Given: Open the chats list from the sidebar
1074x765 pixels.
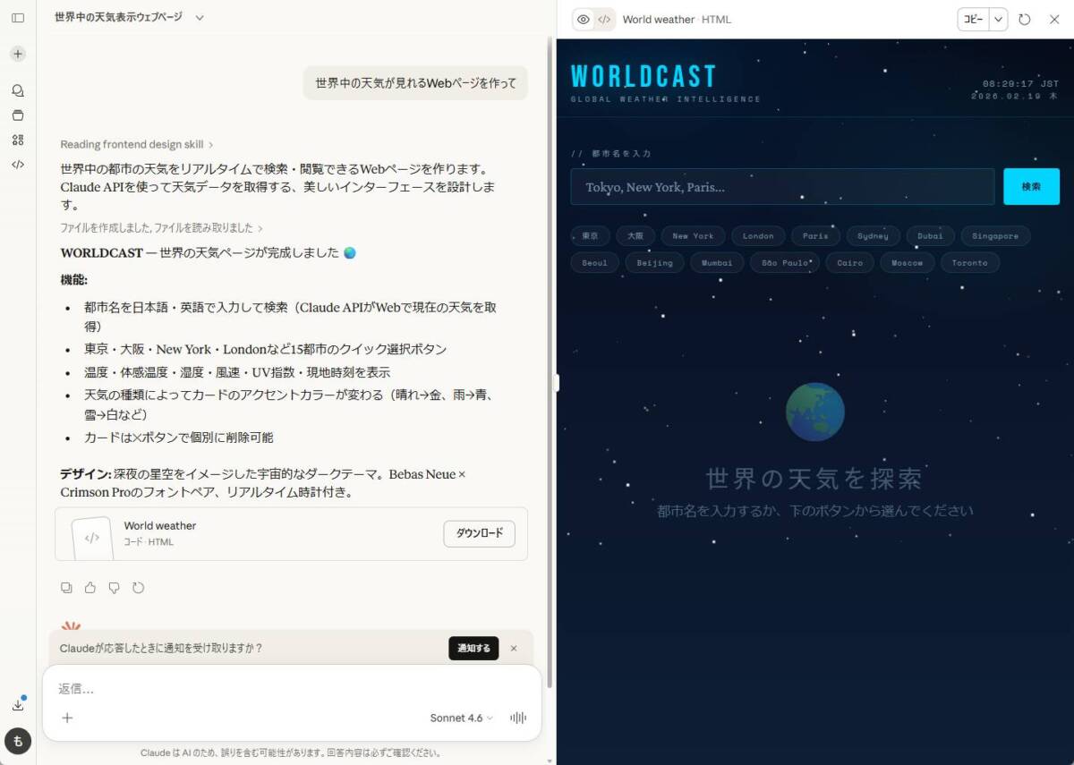Looking at the screenshot, I should coord(17,90).
